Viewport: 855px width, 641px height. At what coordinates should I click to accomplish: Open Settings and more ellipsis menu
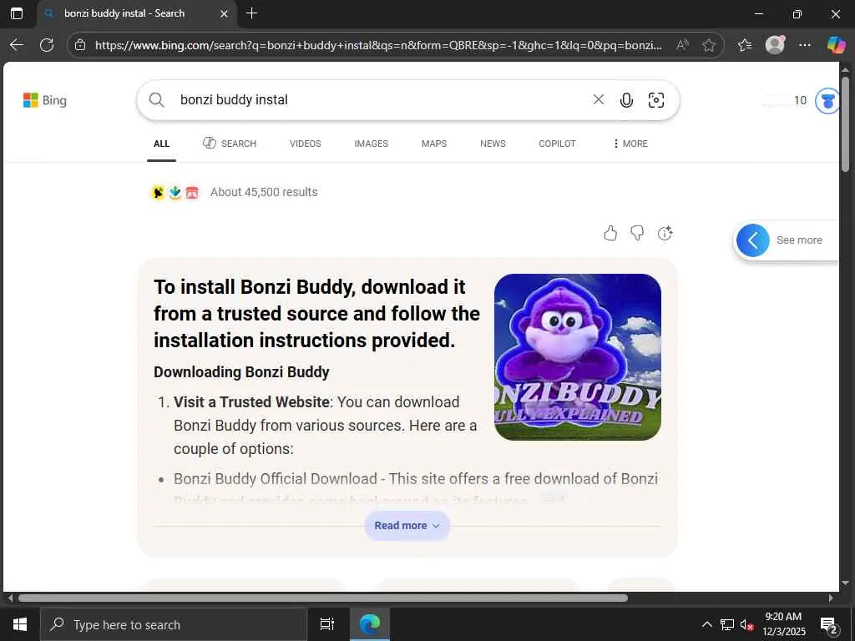pyautogui.click(x=805, y=45)
